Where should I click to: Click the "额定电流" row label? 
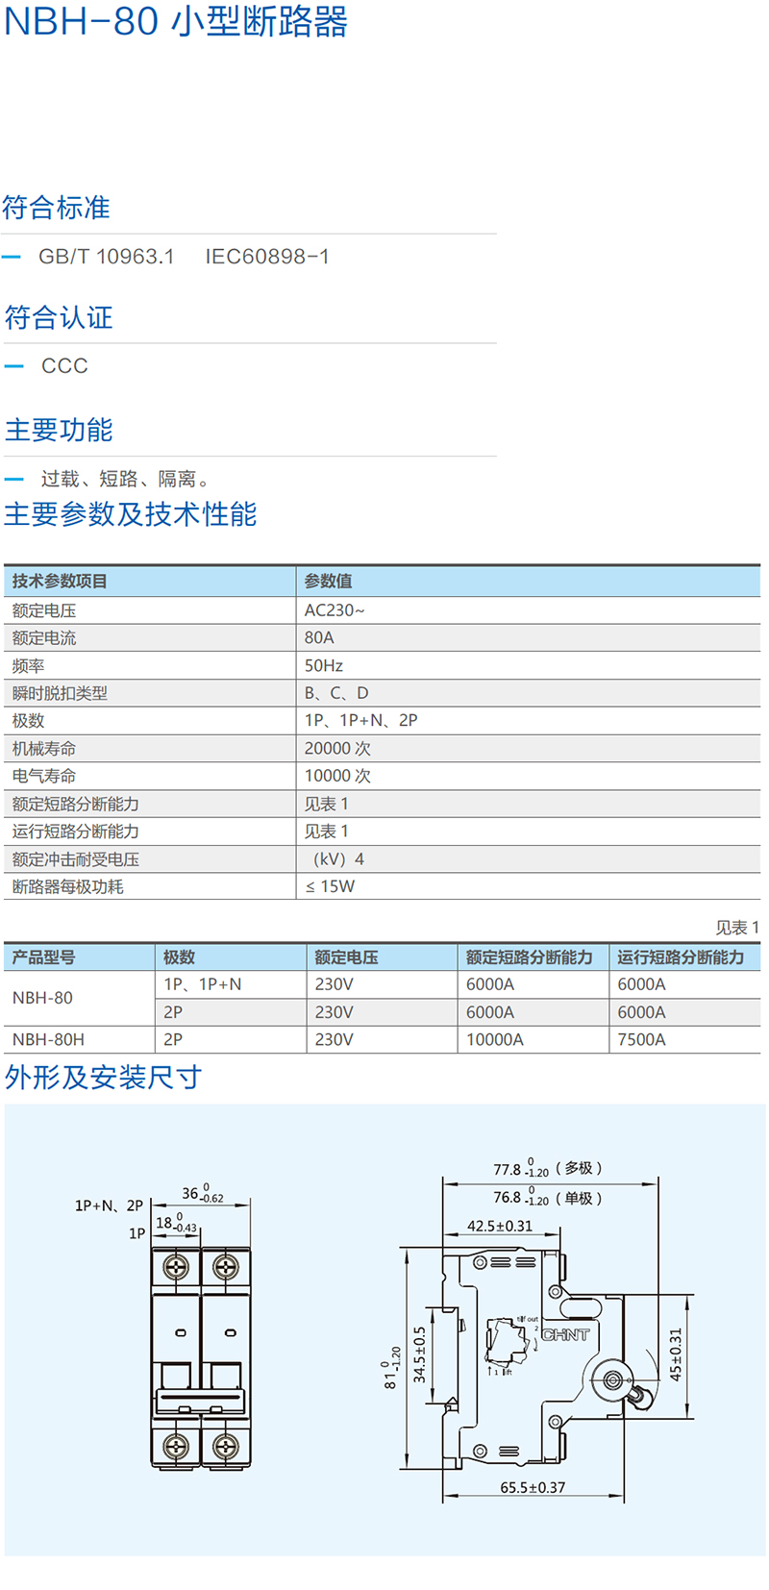point(44,637)
